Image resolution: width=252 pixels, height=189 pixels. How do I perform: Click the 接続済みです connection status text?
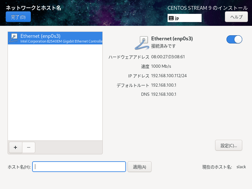click(x=163, y=46)
